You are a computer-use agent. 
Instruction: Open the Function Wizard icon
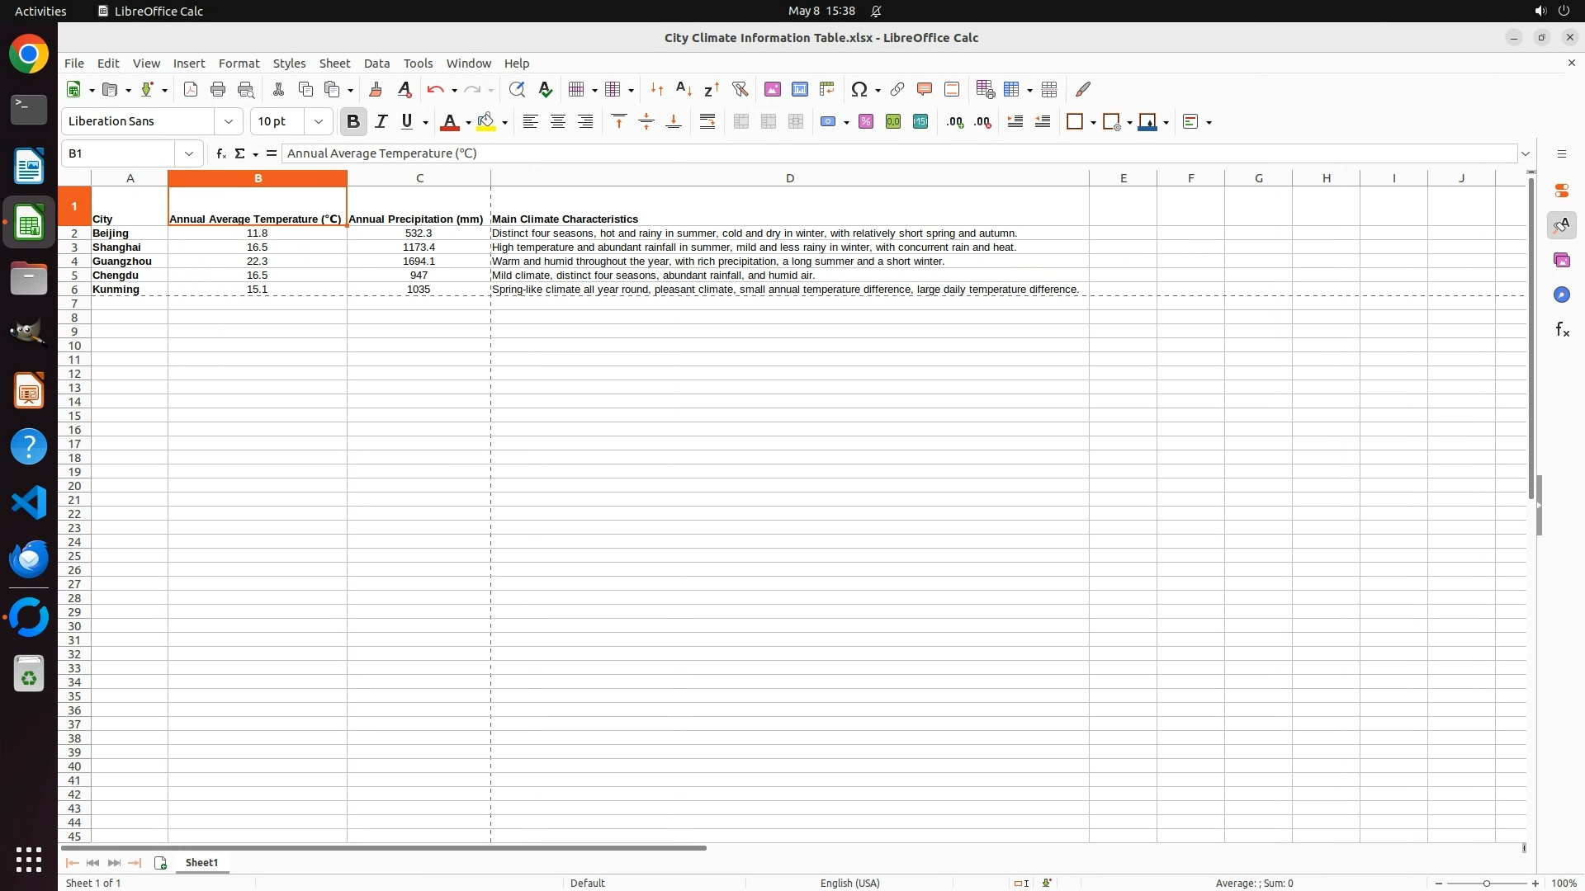click(x=220, y=153)
